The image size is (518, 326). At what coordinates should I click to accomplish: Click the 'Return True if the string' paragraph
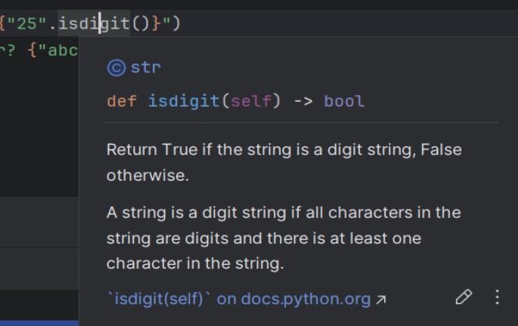tap(284, 162)
